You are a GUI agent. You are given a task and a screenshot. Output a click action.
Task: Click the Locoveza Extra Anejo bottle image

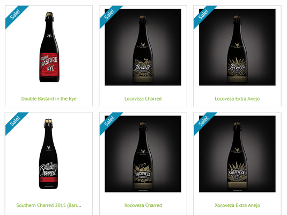click(237, 47)
